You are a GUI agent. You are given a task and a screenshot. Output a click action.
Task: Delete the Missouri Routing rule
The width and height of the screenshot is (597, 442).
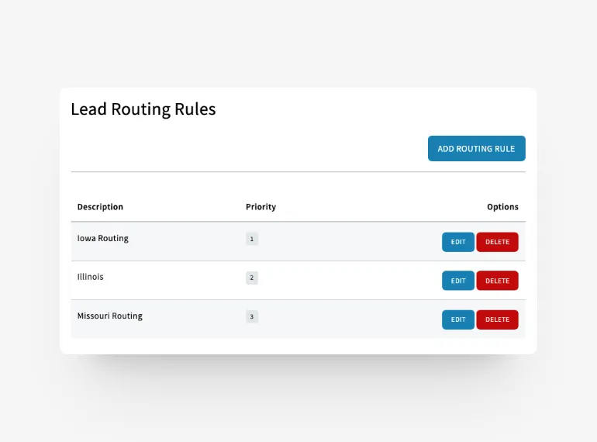point(497,319)
